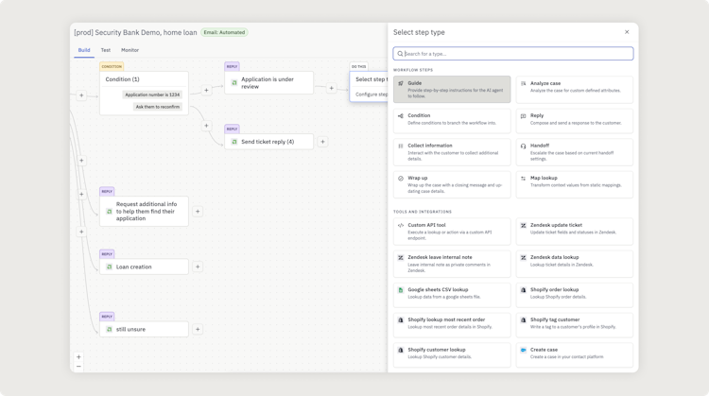Image resolution: width=709 pixels, height=396 pixels.
Task: Add a Custom API tool step
Action: (452, 231)
